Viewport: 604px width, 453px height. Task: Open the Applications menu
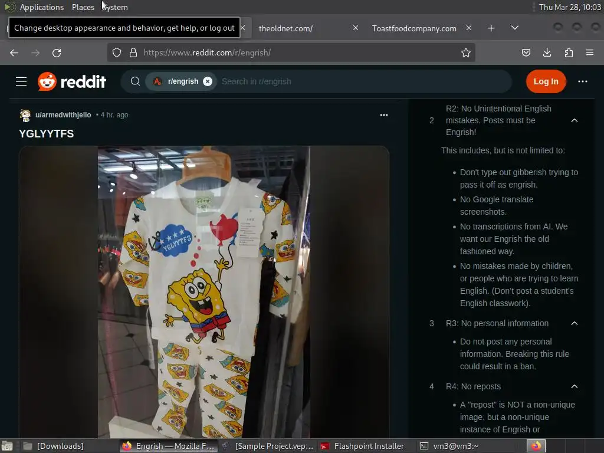tap(42, 7)
